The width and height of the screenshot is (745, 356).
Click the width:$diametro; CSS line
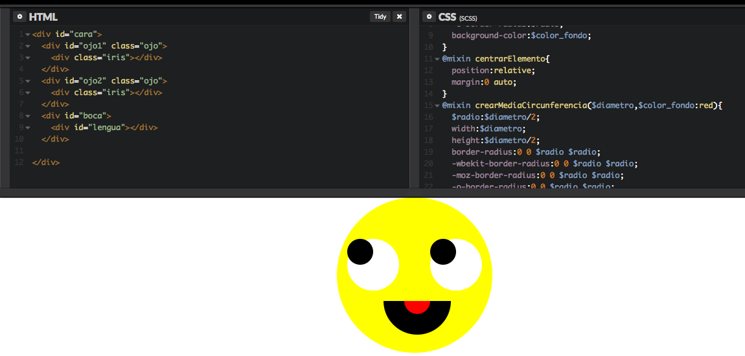[488, 129]
